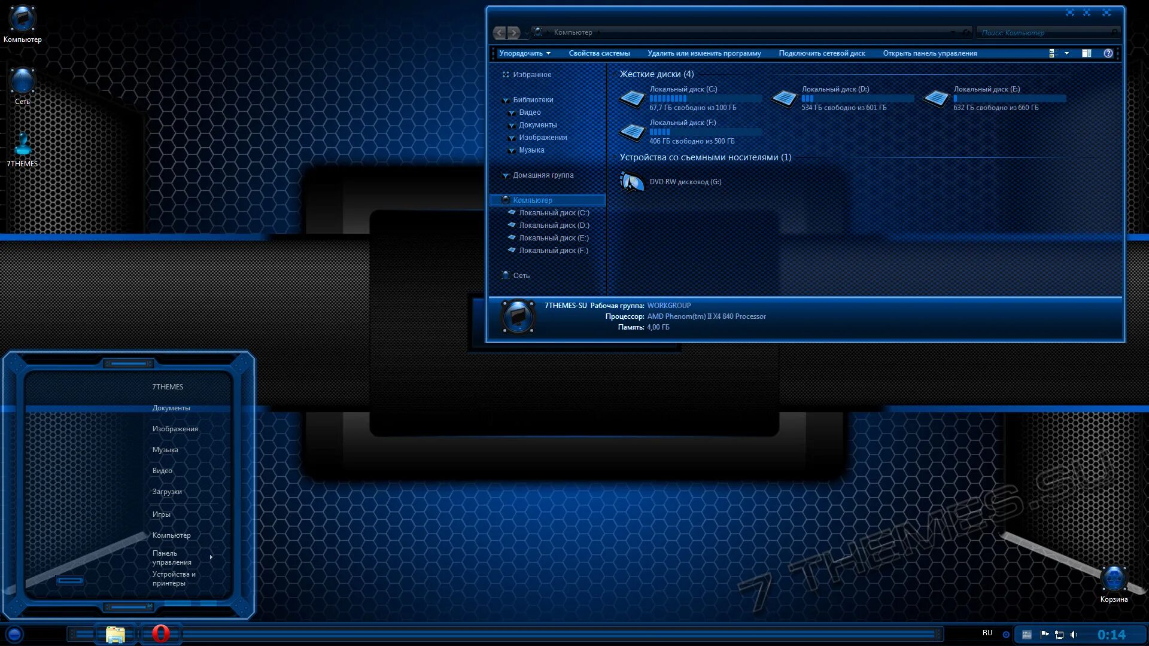1149x646 pixels.
Task: Select Локальный диск (E:) drive icon in main pane
Action: pyautogui.click(x=936, y=98)
